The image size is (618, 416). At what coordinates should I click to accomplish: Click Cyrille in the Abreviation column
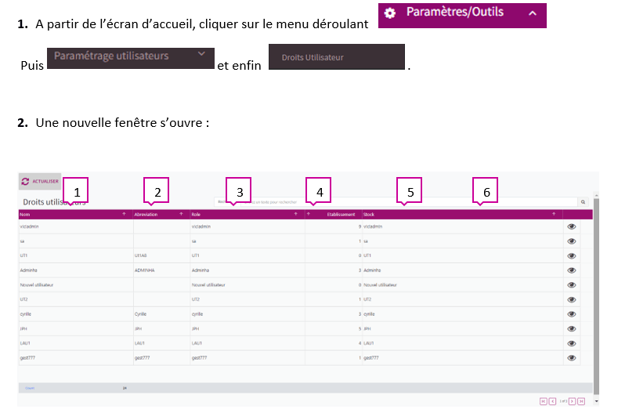click(x=140, y=314)
